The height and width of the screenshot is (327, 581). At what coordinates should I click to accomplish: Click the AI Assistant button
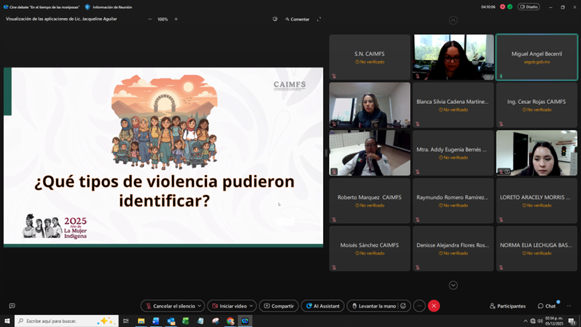[323, 306]
